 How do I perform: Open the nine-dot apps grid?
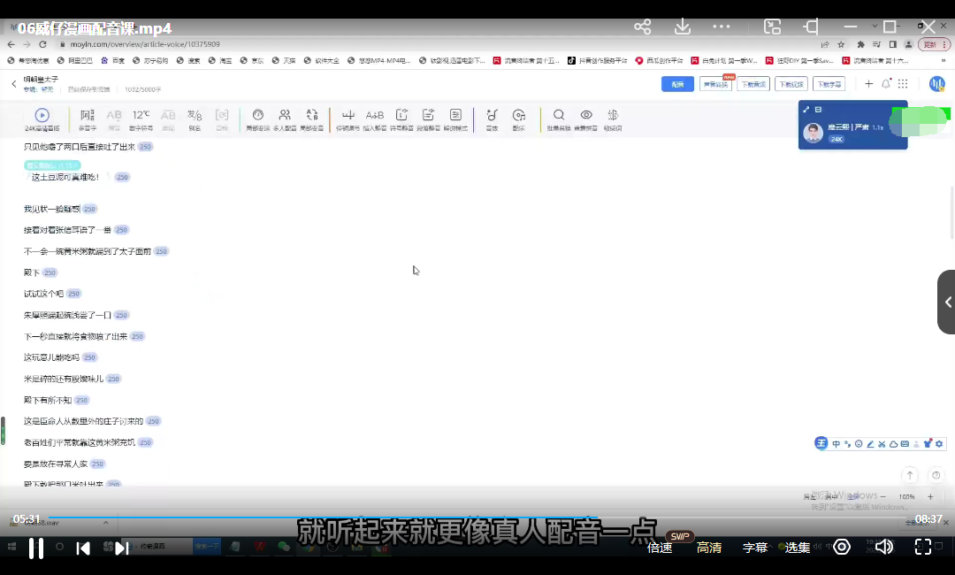click(903, 83)
